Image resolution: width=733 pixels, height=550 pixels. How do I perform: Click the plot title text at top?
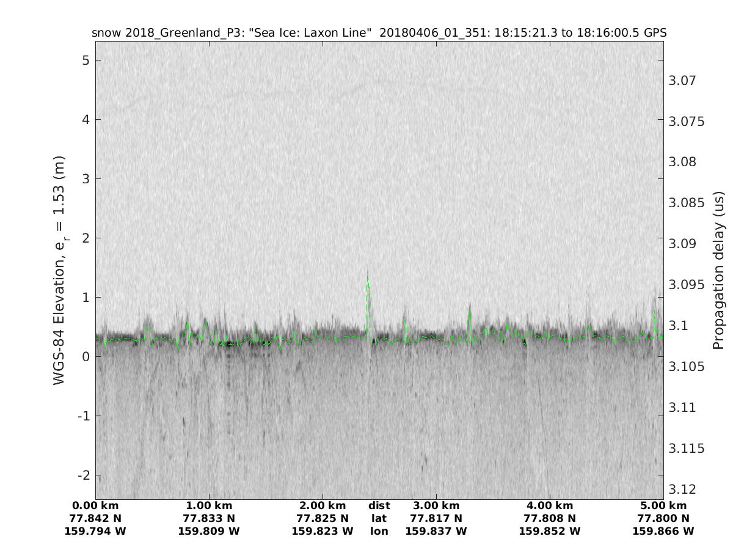click(x=379, y=33)
